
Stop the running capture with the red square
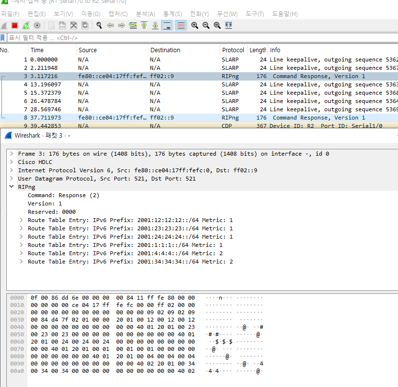coord(15,25)
